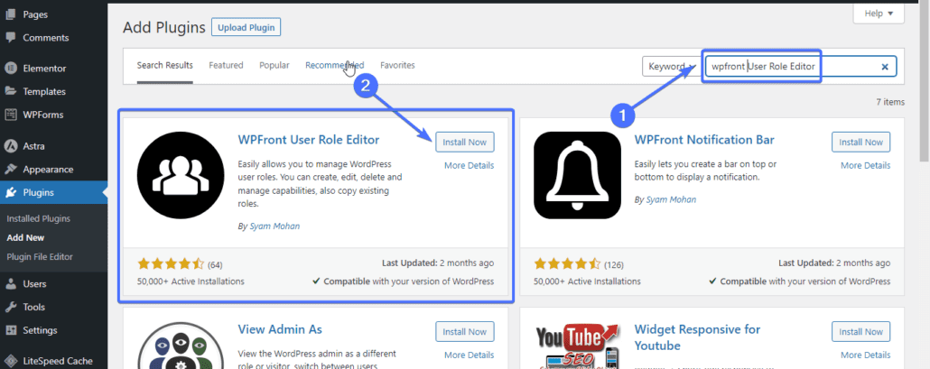Open Astra in sidebar menu
930x369 pixels.
click(33, 145)
